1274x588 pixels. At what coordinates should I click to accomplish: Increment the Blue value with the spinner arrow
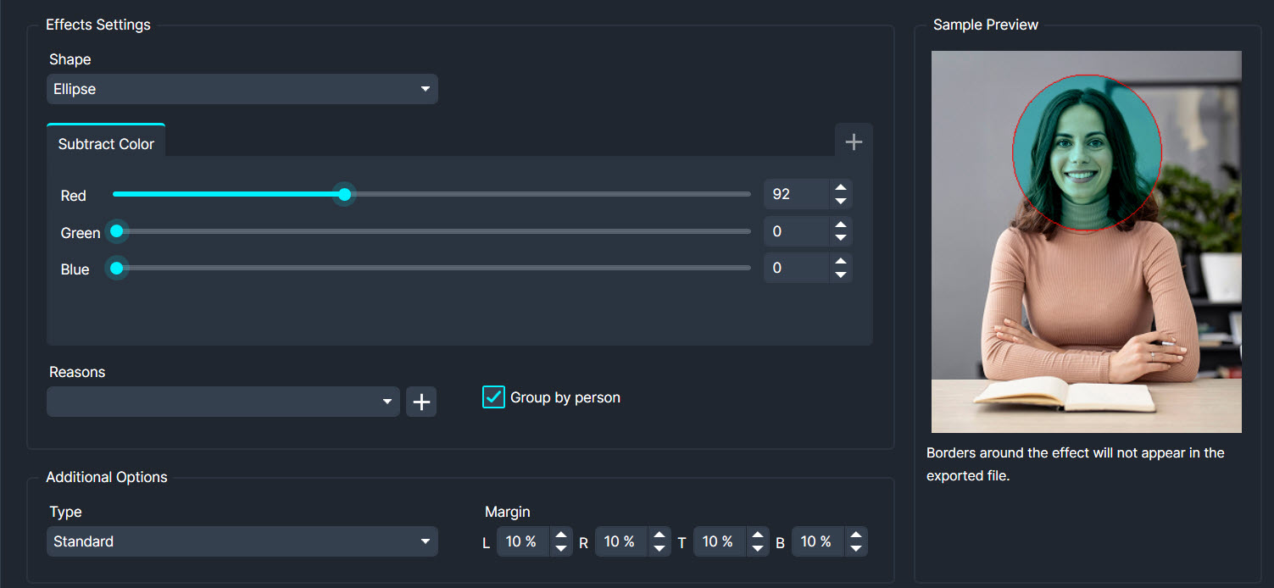tap(840, 263)
